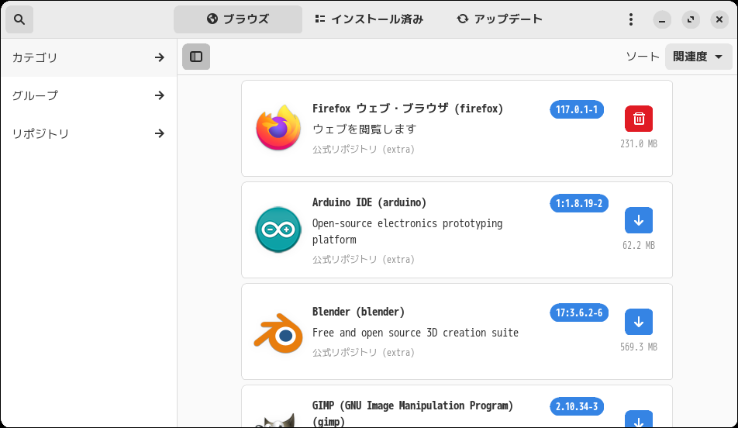Open the 関連度 sort dropdown
The height and width of the screenshot is (428, 738).
tap(698, 57)
